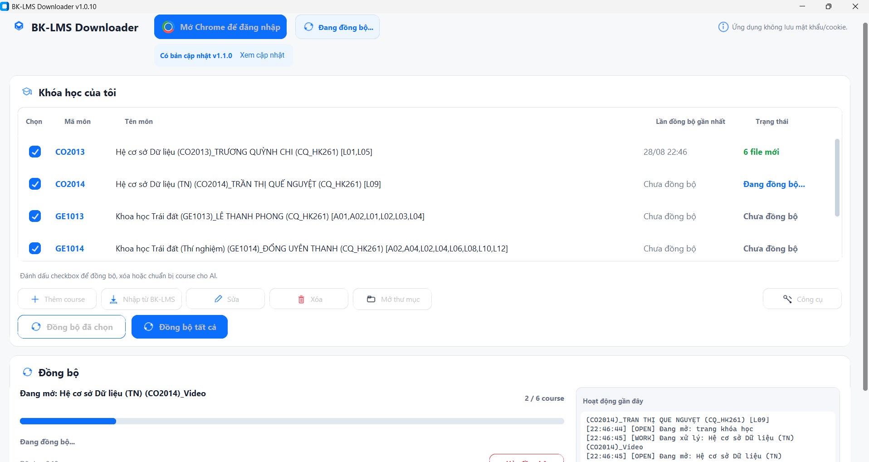Click folder icon on Mở thư mục
The image size is (869, 462).
pyautogui.click(x=371, y=299)
